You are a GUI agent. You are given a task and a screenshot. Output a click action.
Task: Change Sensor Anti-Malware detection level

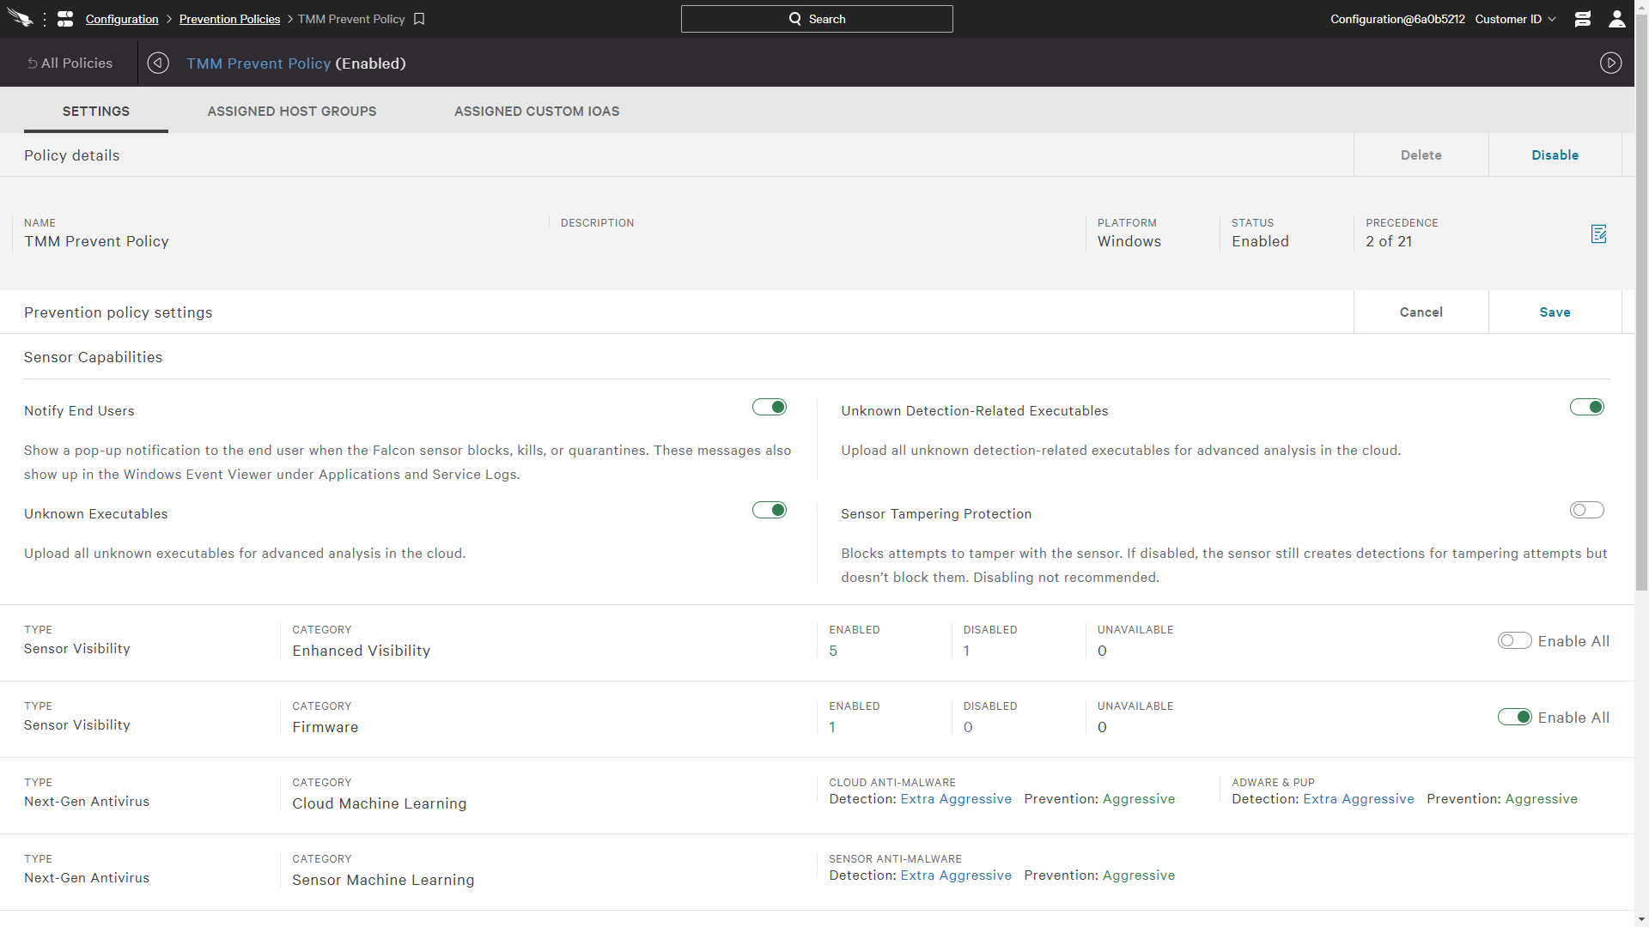[956, 875]
